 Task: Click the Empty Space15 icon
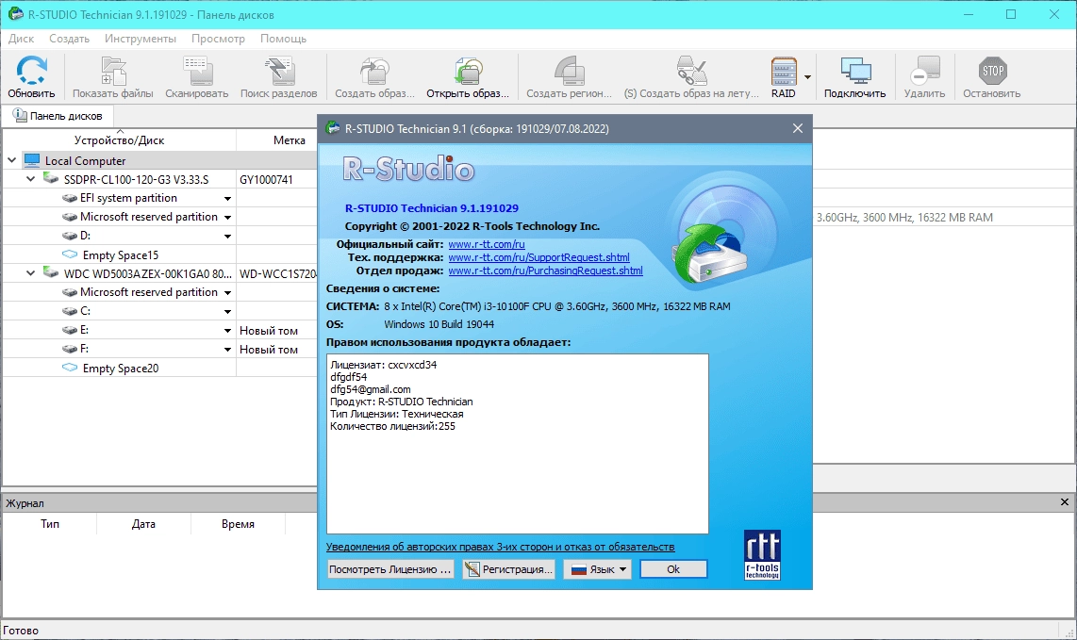coord(70,254)
